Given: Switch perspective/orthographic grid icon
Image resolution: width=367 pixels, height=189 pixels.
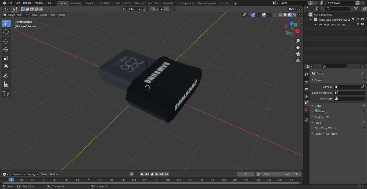Looking at the screenshot, I should pos(298,61).
